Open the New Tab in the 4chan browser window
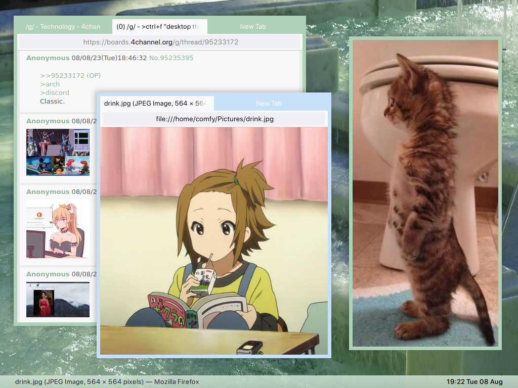The height and width of the screenshot is (388, 518). pos(253,26)
